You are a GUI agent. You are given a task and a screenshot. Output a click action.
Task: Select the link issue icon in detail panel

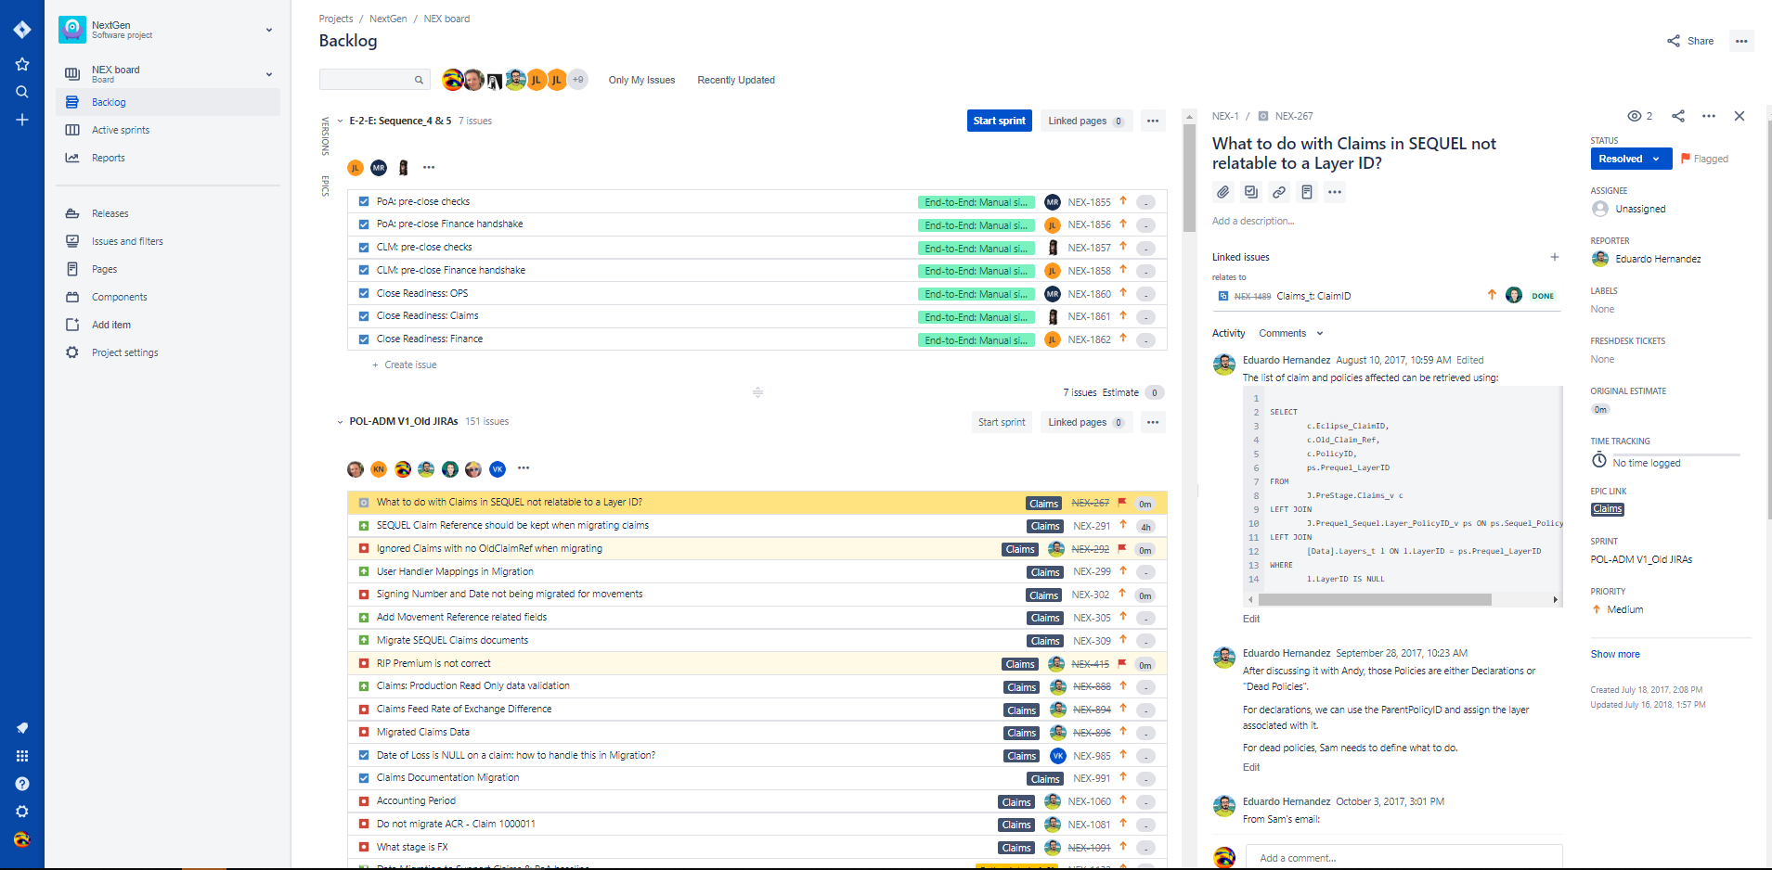coord(1279,192)
